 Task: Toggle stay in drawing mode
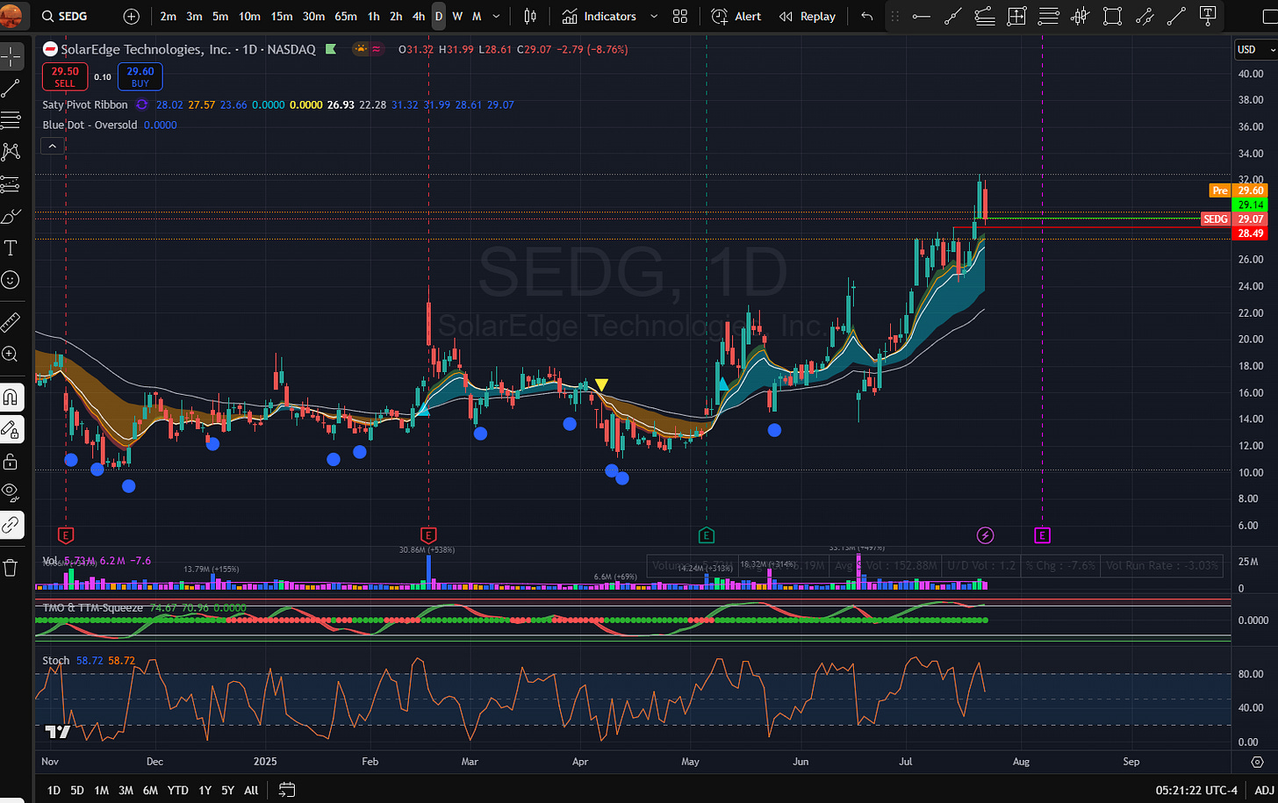[11, 429]
